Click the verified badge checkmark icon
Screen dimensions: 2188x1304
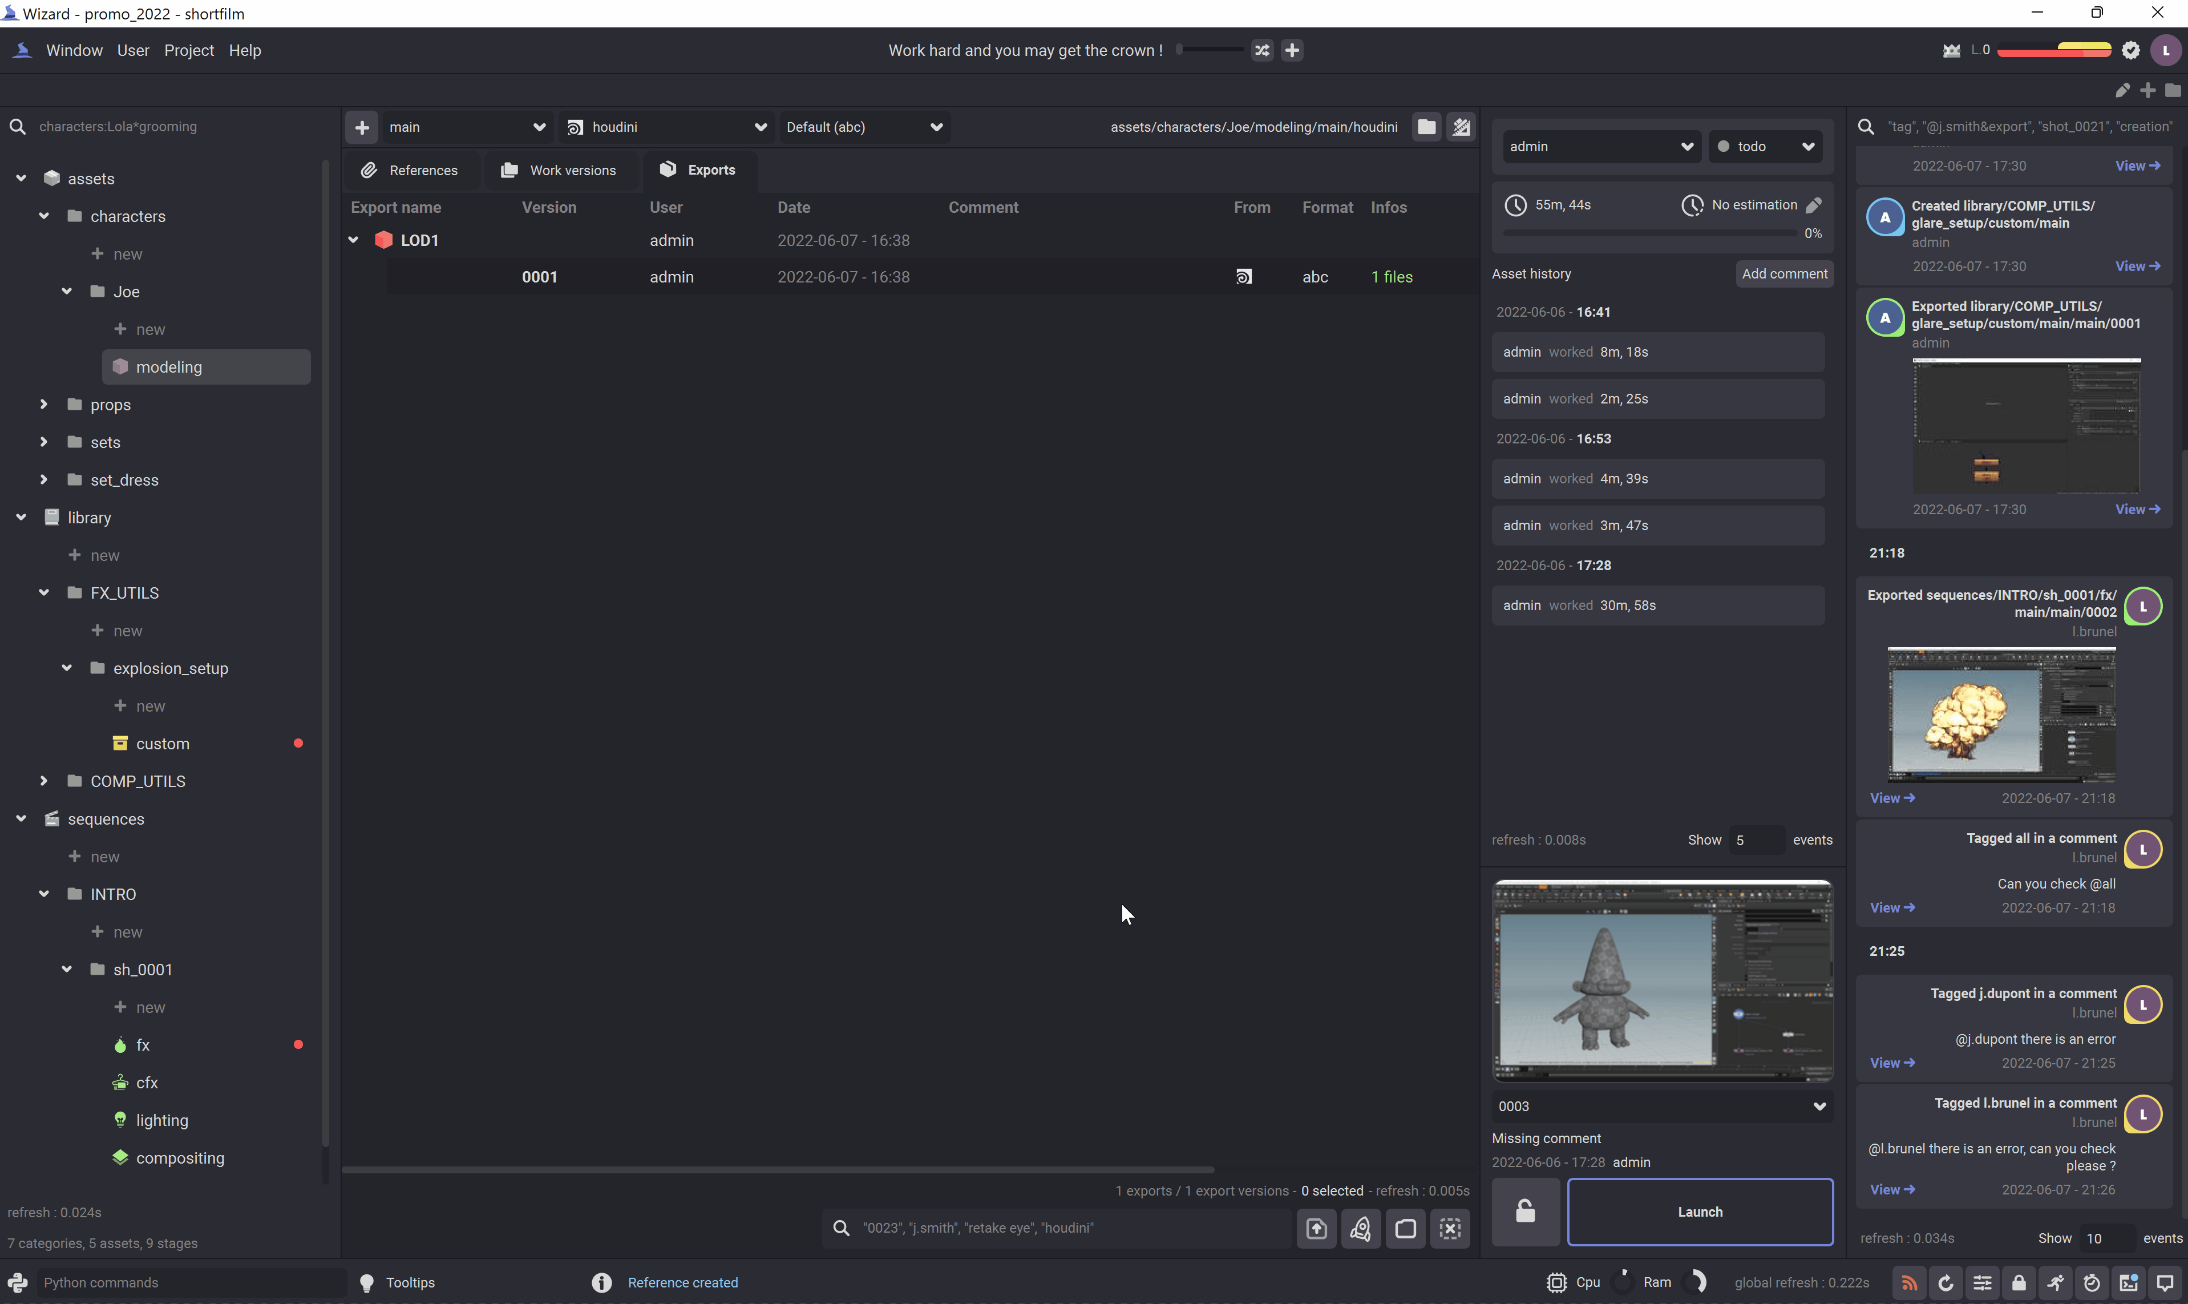click(x=2131, y=50)
